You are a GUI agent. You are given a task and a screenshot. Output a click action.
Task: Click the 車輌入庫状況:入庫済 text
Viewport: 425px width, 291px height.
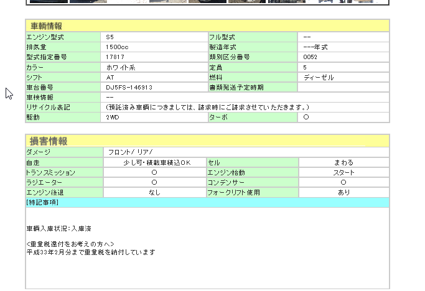click(x=59, y=229)
